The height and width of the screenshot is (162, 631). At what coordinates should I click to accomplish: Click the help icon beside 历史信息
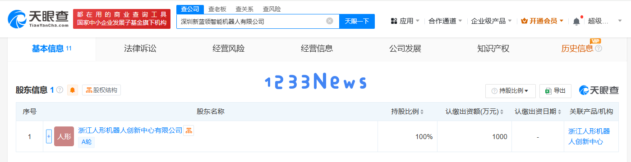click(x=599, y=49)
